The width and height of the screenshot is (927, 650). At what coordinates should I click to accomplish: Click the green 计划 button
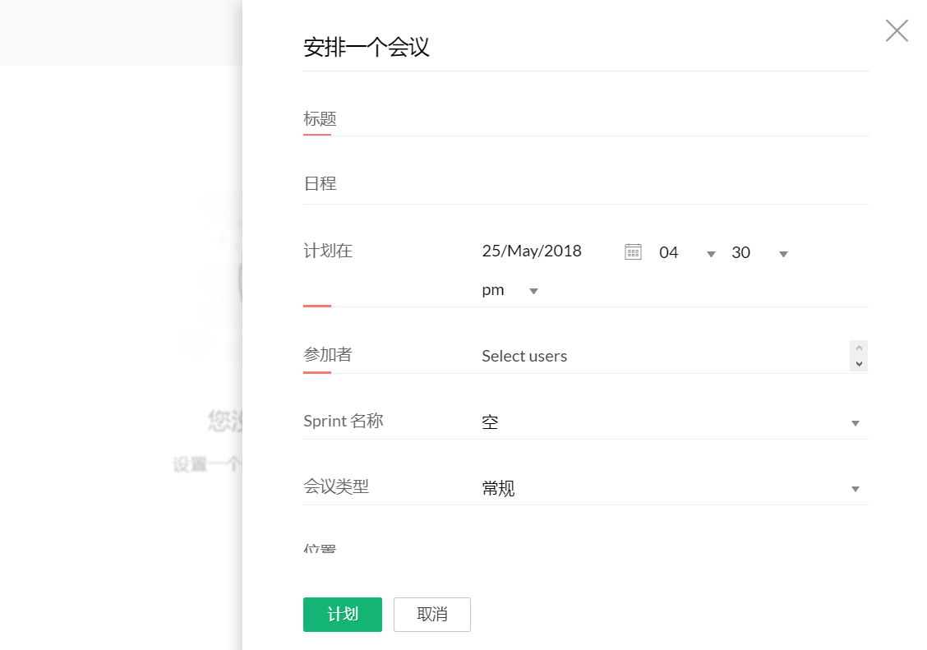[343, 615]
